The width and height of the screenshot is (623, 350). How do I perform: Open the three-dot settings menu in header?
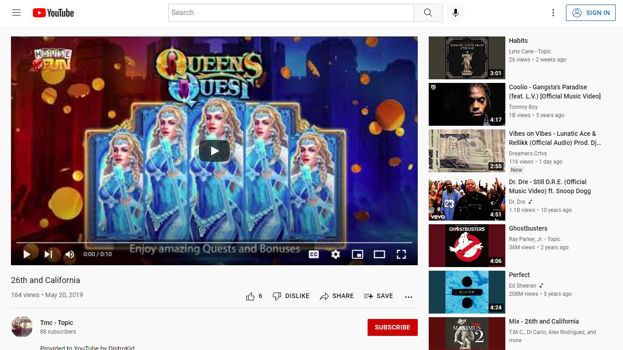(x=553, y=13)
